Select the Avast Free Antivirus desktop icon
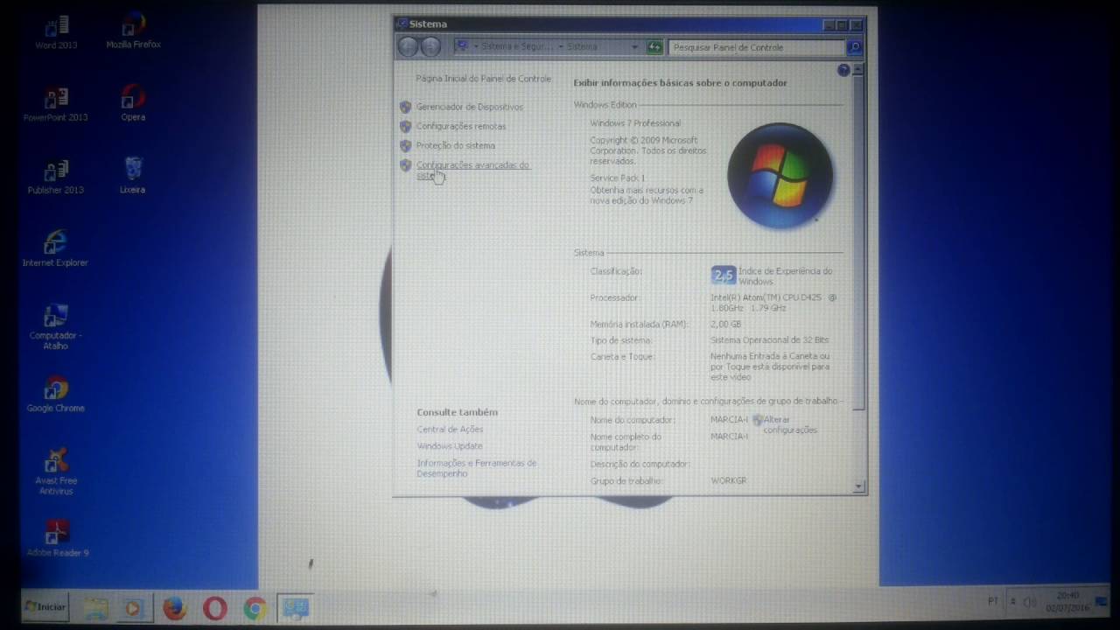The image size is (1120, 630). [56, 472]
